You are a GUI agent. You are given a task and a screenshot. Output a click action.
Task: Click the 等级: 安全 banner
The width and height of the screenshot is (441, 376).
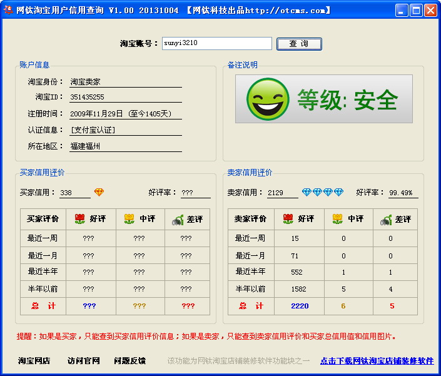click(324, 99)
